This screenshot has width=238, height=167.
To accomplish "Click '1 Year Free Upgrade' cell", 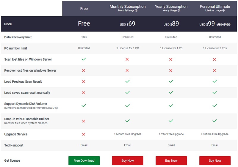I will click(171, 134).
